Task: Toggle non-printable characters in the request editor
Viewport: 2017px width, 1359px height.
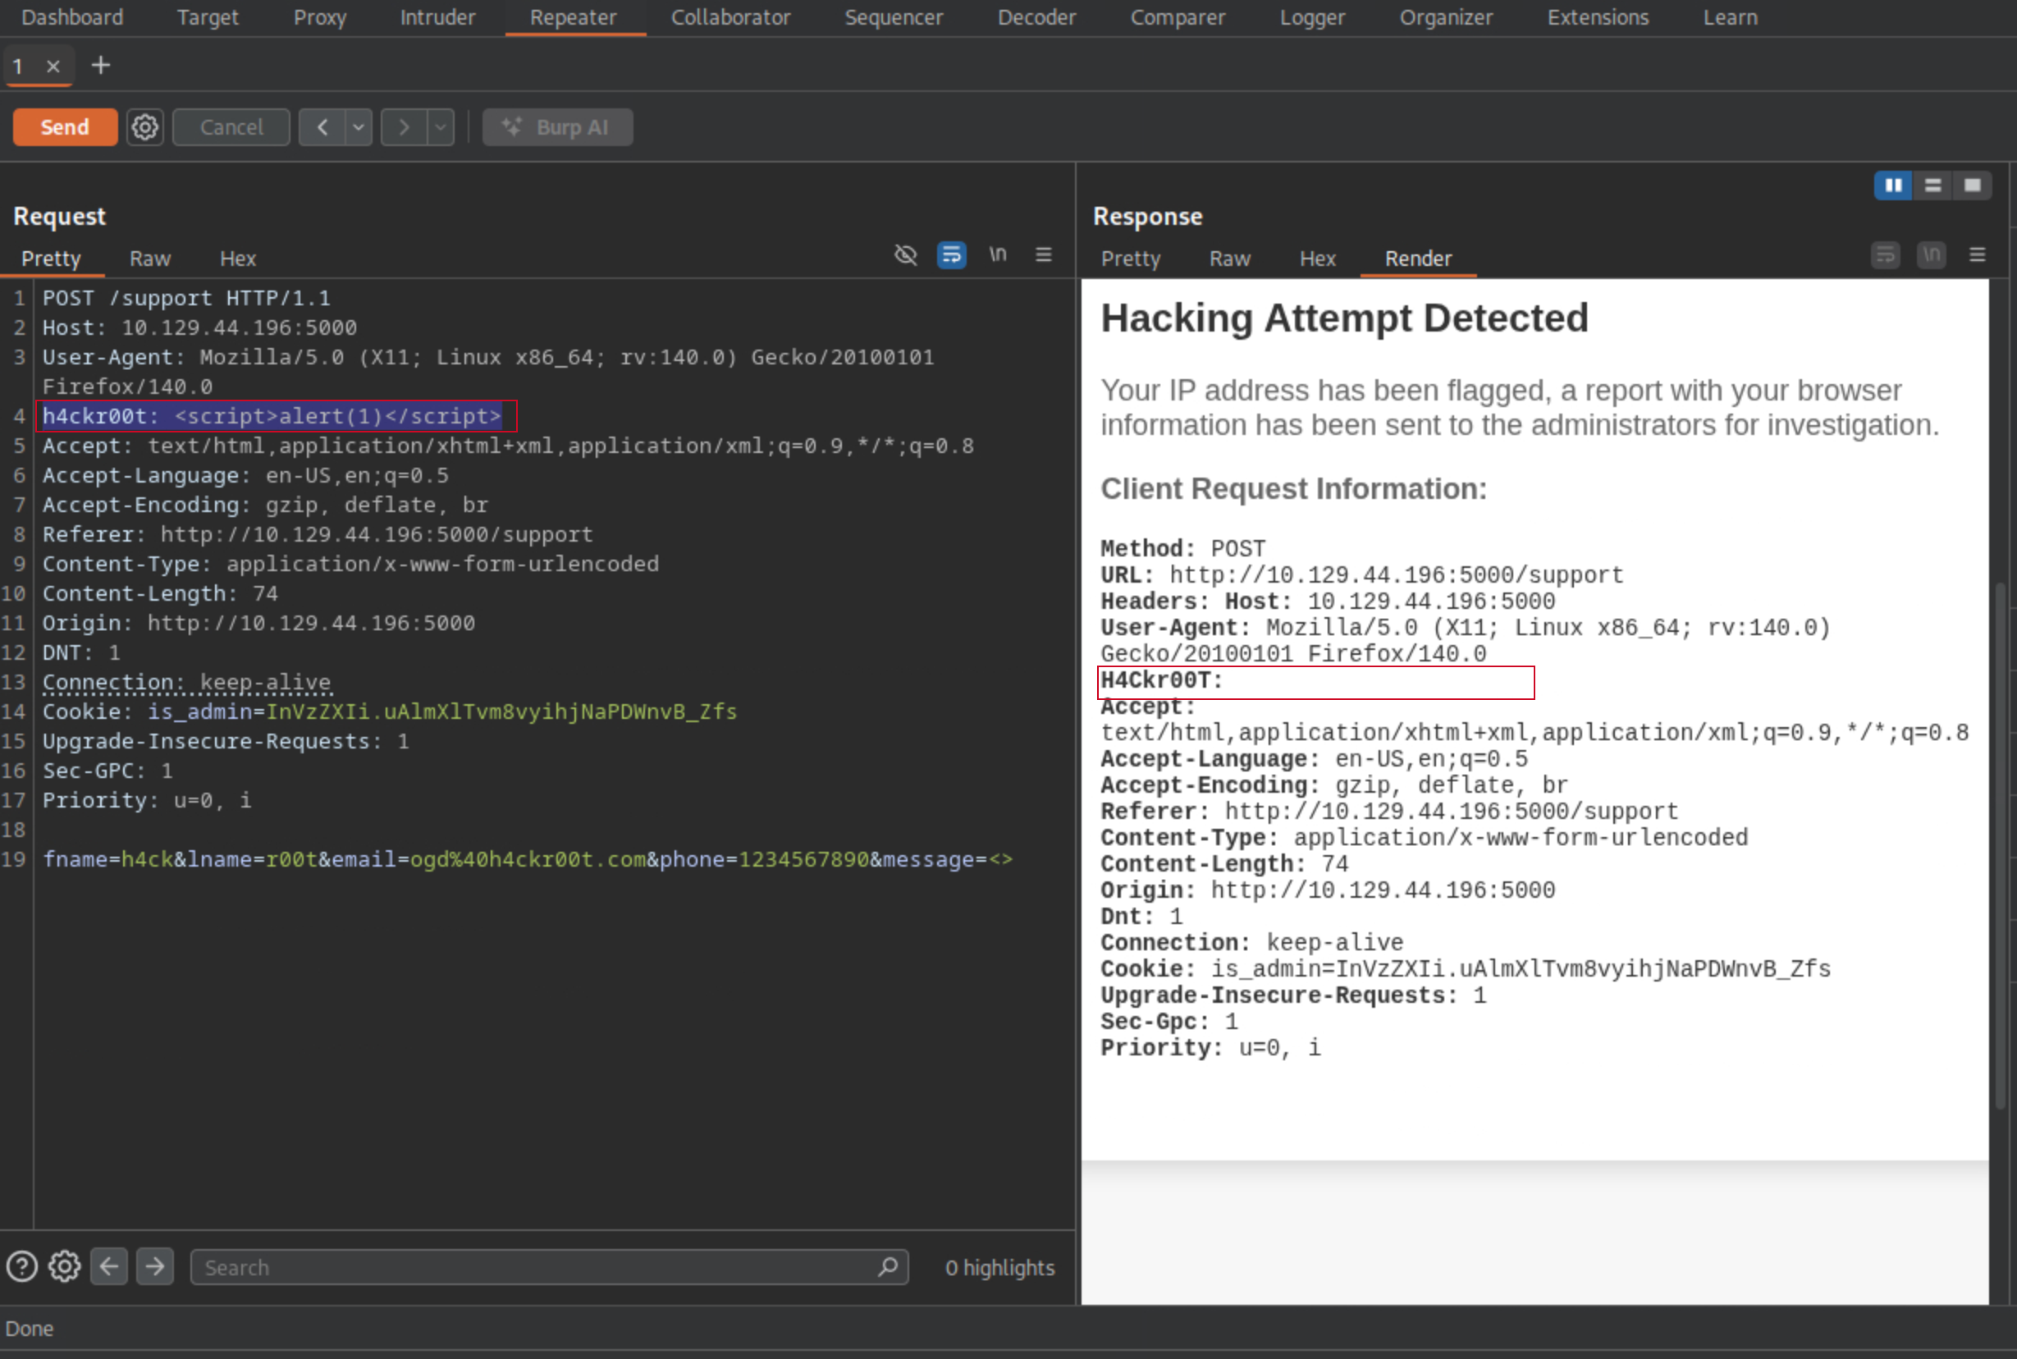Action: (997, 254)
